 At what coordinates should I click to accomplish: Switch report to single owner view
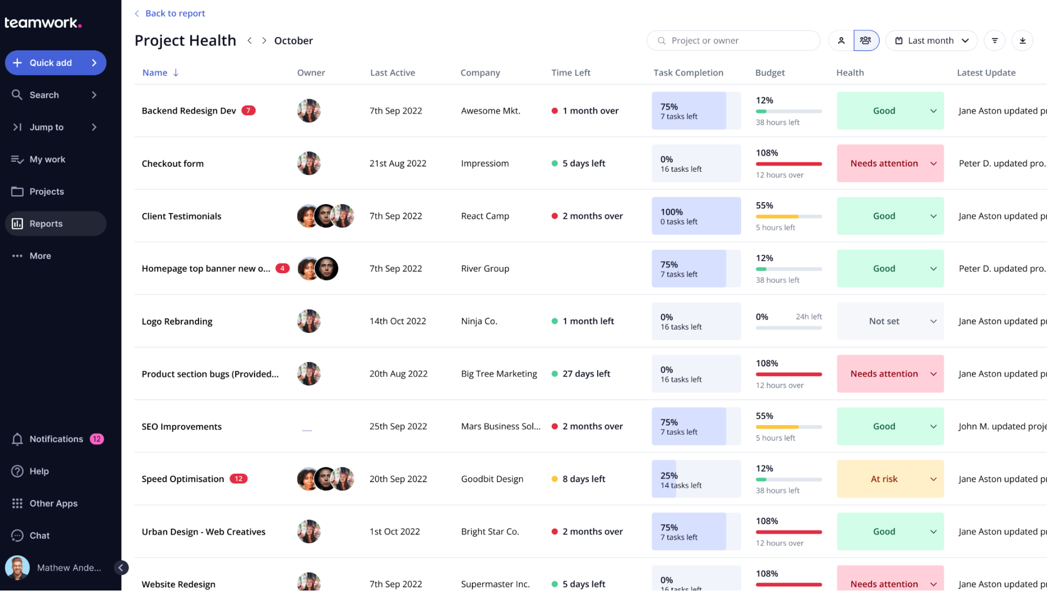pyautogui.click(x=841, y=40)
